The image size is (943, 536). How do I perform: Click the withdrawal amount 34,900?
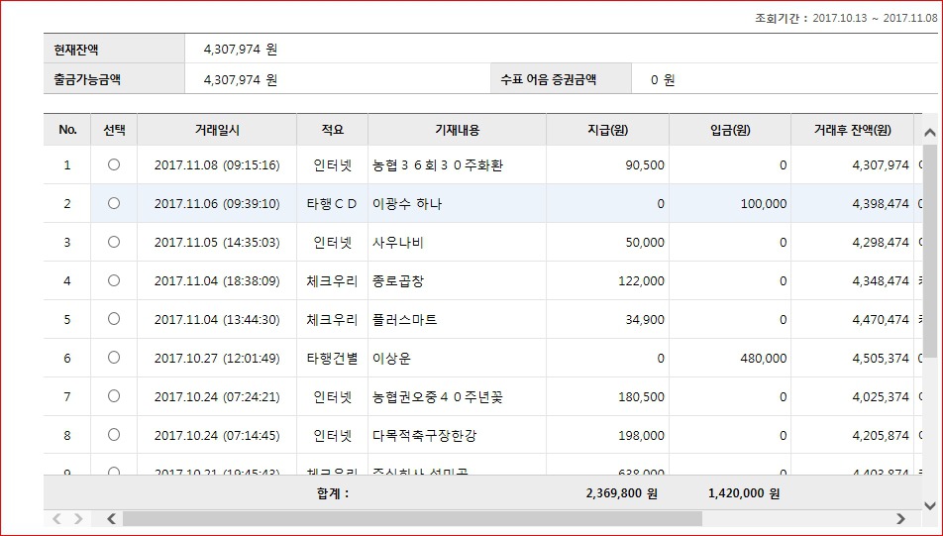[x=645, y=319]
